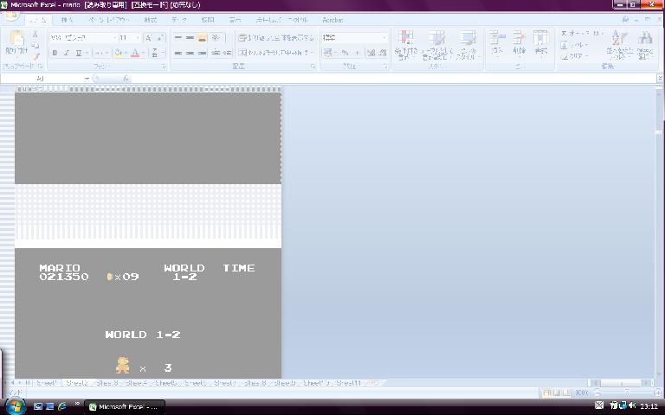Decrease font size with smaller A
The image size is (665, 415).
point(160,38)
